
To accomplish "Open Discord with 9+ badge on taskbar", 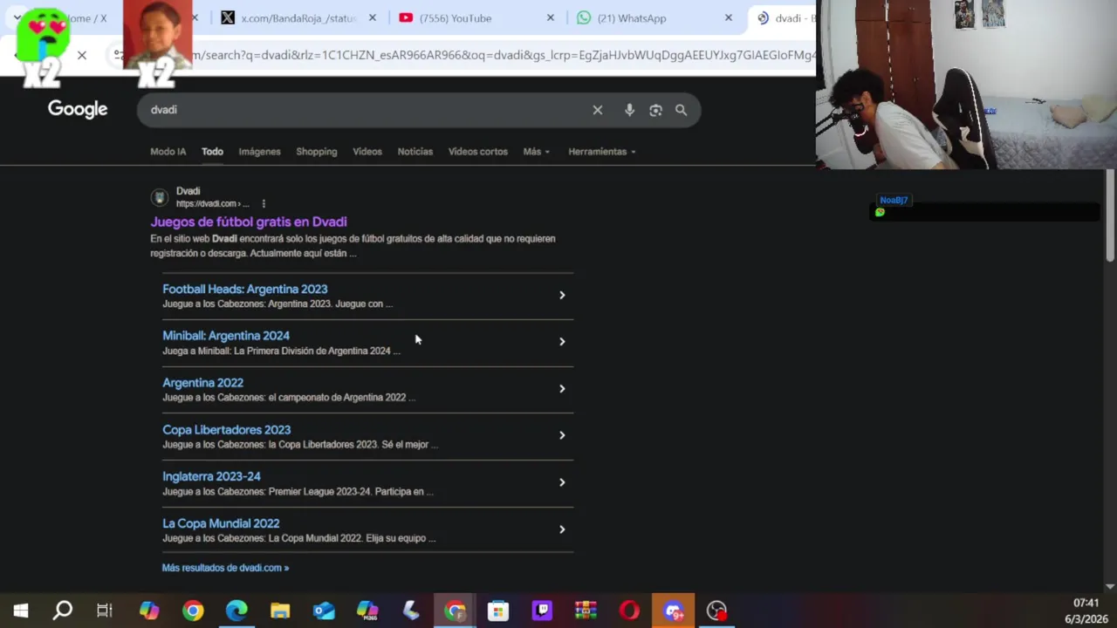I will pyautogui.click(x=673, y=611).
